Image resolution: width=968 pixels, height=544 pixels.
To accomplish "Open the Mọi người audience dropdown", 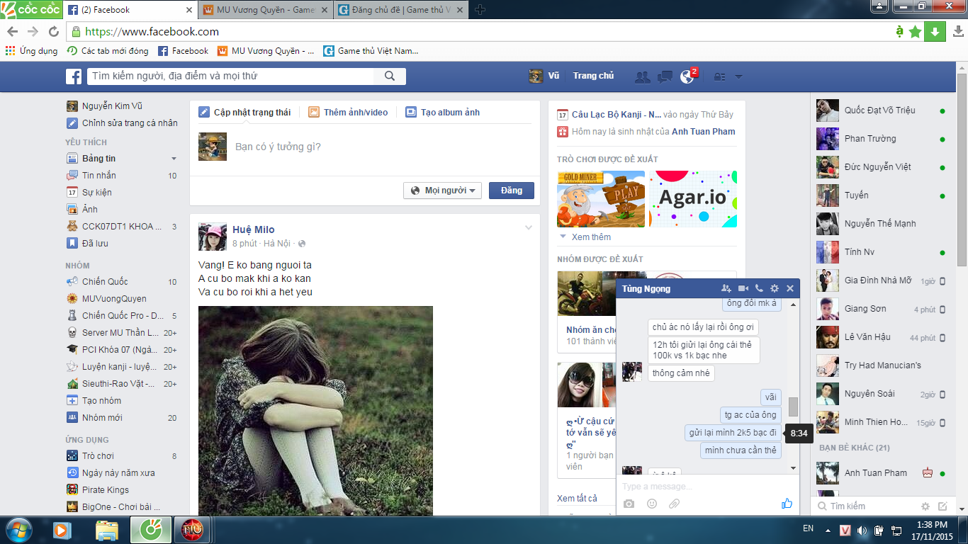I will [442, 191].
